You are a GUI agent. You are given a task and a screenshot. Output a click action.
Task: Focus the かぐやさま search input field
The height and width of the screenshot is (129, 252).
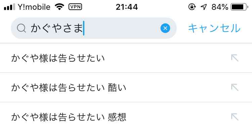(94, 28)
